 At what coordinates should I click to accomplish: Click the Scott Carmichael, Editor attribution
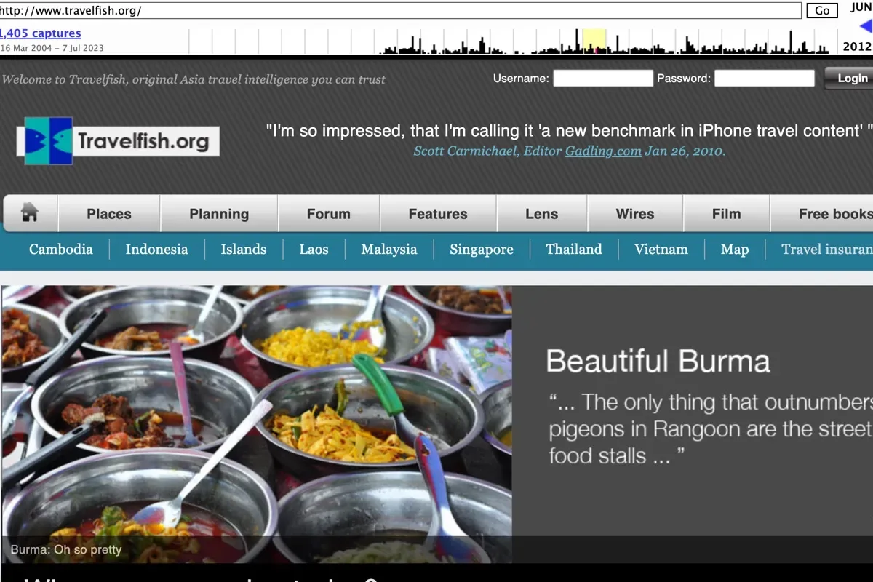pyautogui.click(x=487, y=151)
